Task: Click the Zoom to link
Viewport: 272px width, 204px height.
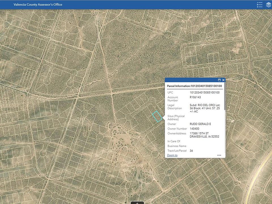Action: (172, 155)
